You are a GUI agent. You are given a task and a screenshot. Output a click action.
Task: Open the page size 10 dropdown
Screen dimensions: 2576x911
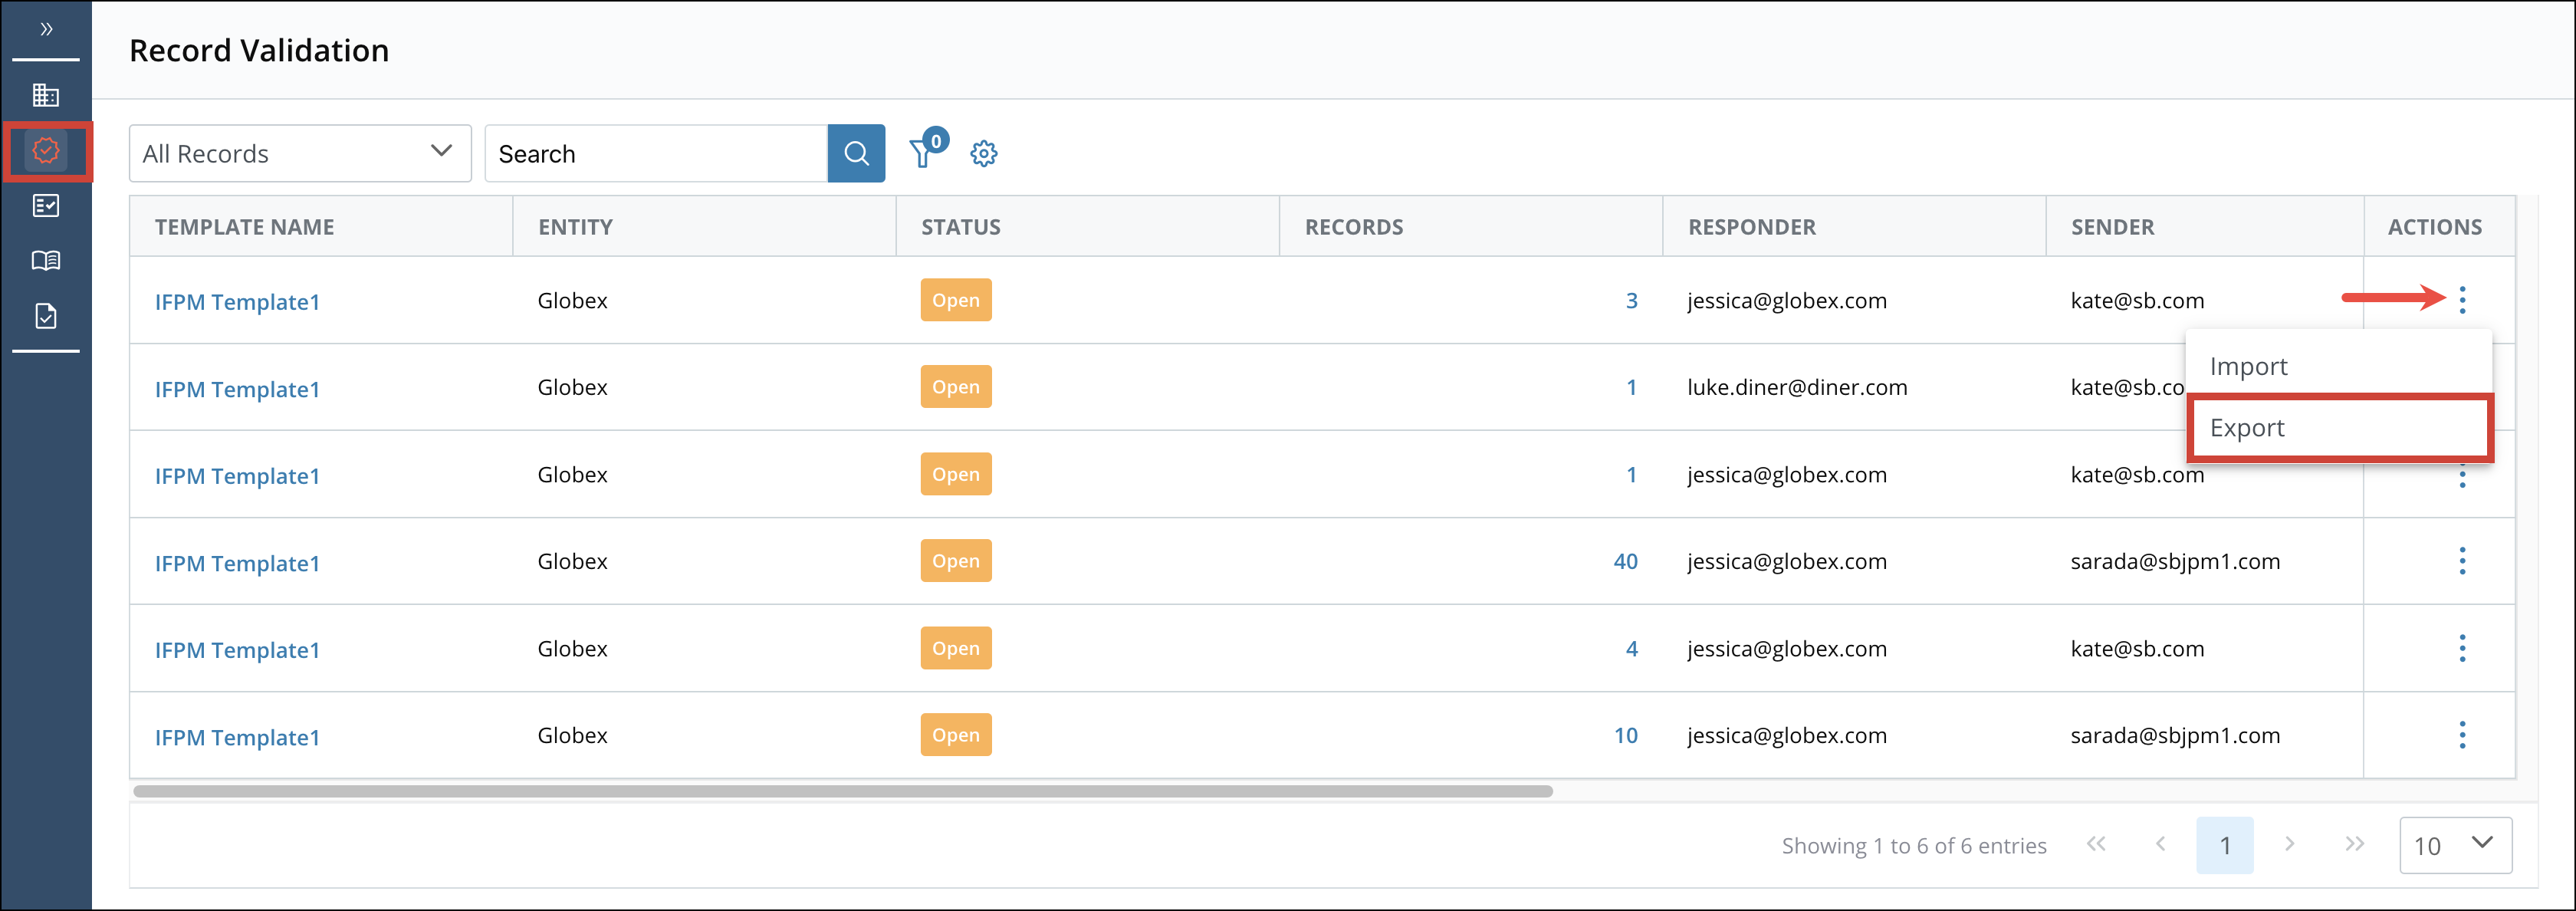click(2454, 845)
